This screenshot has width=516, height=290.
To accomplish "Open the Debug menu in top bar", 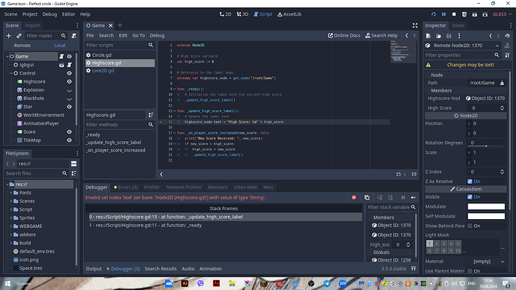I will pyautogui.click(x=49, y=14).
